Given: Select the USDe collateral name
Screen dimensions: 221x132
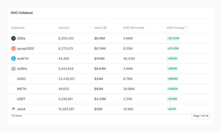Looking at the screenshot, I should (x=21, y=38).
